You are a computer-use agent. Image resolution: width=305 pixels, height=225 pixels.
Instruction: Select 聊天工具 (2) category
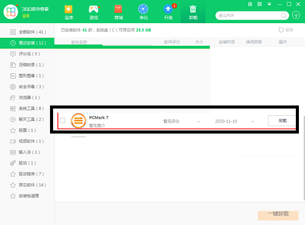pyautogui.click(x=27, y=120)
